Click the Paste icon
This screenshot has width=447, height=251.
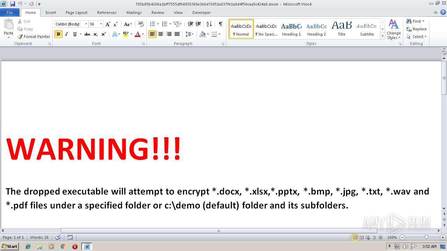pyautogui.click(x=8, y=25)
